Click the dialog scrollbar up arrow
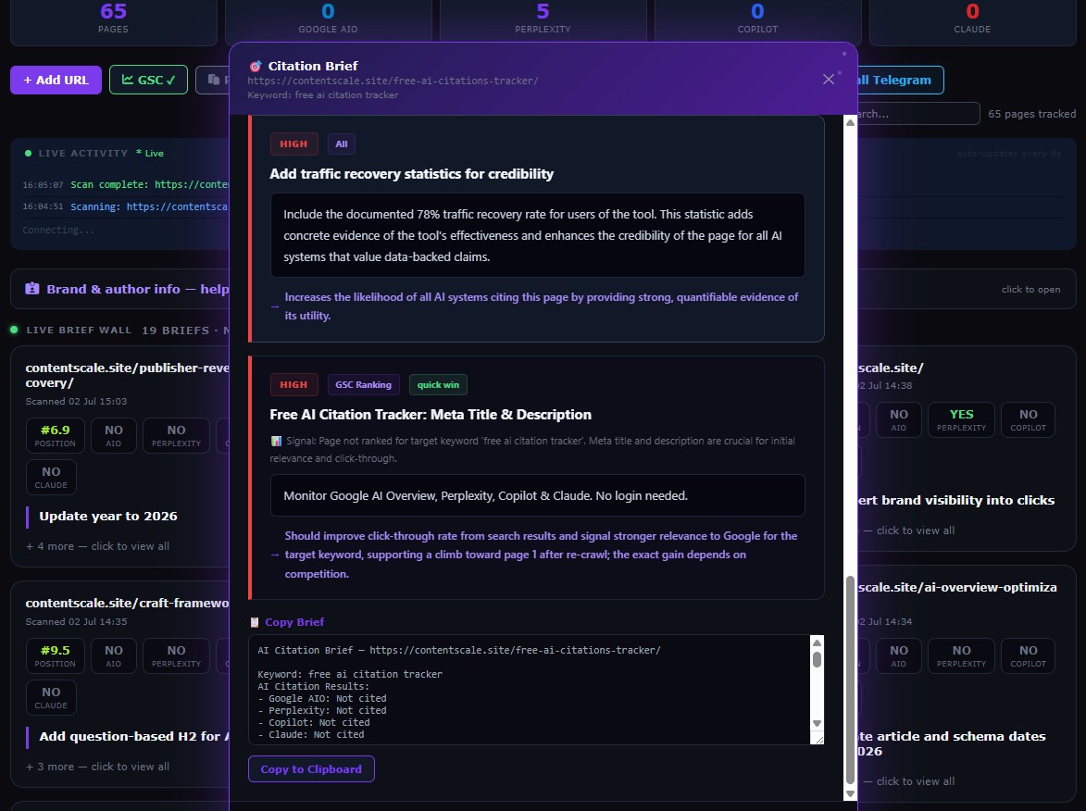Screen dimensions: 1086x811 click(x=850, y=122)
